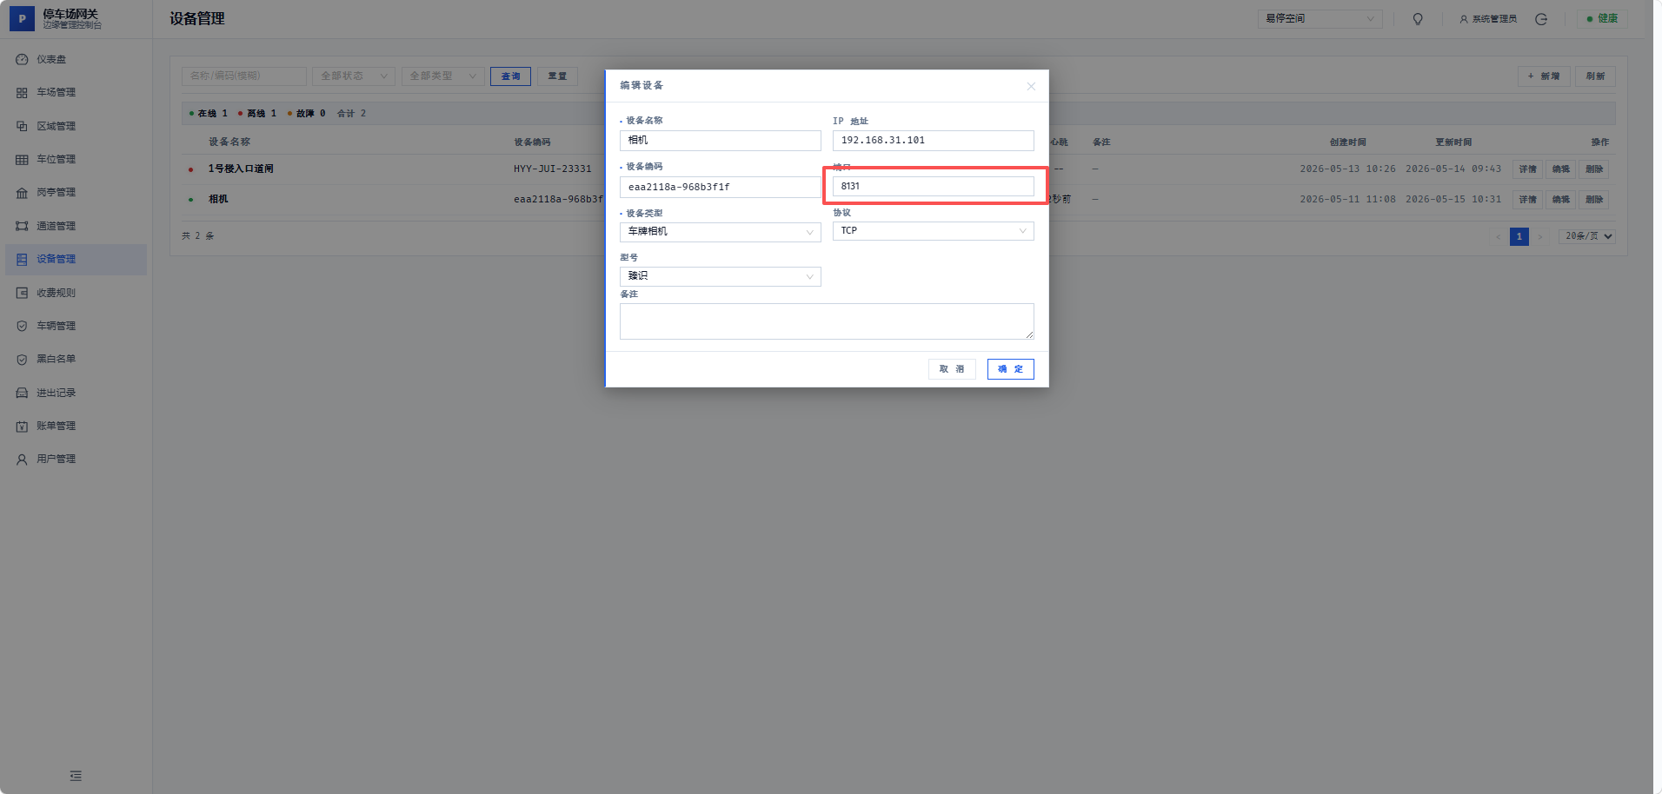Click the 编辑设备 dialog title
The height and width of the screenshot is (794, 1662).
point(642,86)
